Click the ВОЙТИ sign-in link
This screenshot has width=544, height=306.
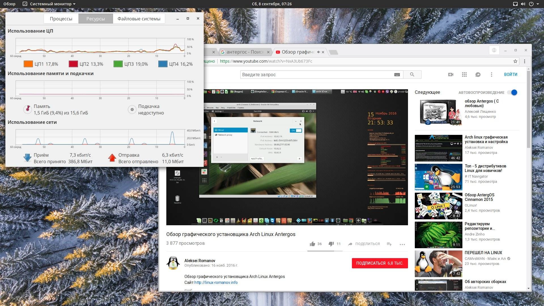(x=511, y=75)
